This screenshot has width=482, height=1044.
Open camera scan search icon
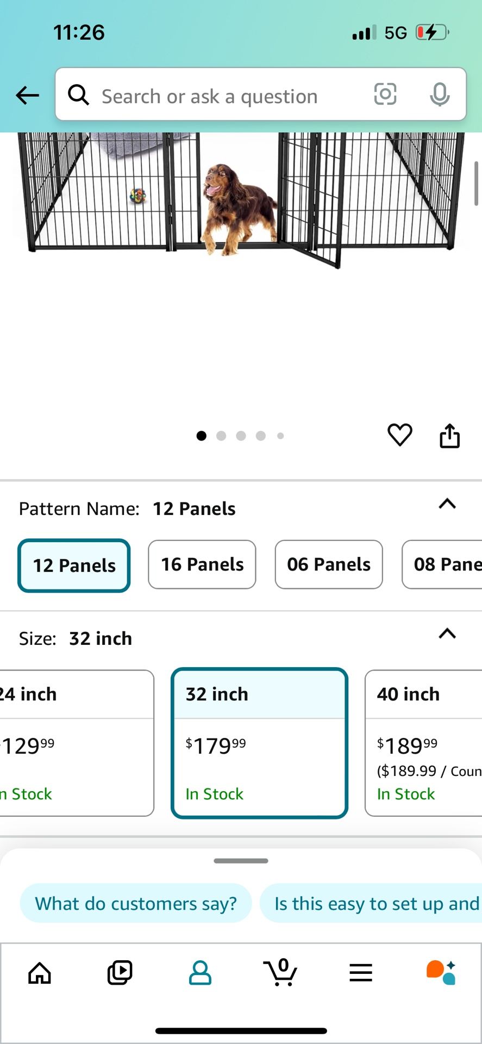385,95
